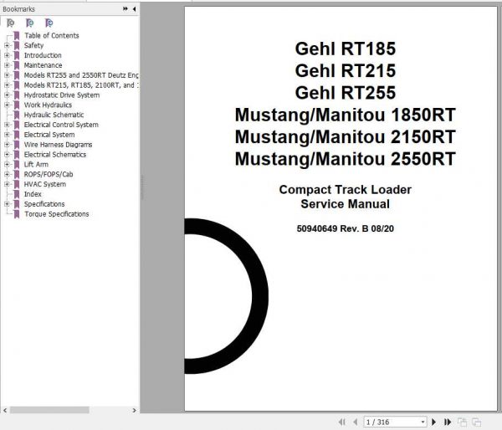This screenshot has width=502, height=430.
Task: Open the Wire Harness Diagrams bookmark
Action: (x=58, y=145)
